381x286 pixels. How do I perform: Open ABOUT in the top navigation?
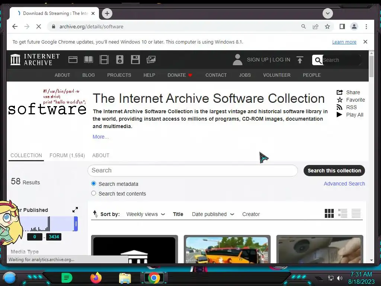(62, 75)
